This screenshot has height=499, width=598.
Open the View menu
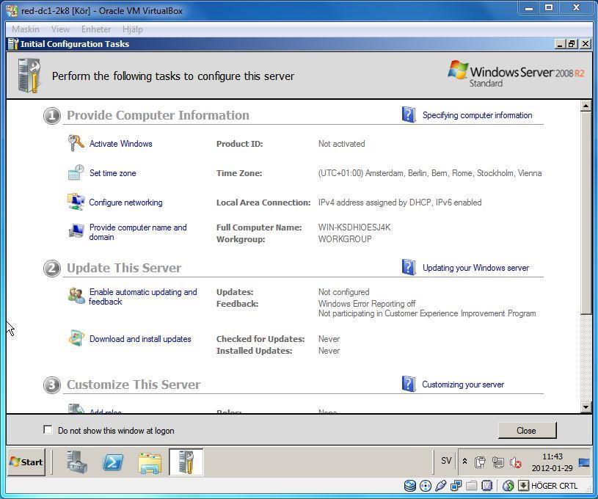(x=60, y=29)
